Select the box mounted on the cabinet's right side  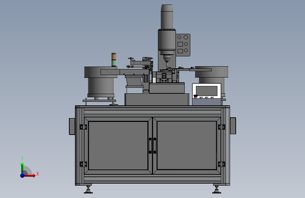(x=233, y=126)
